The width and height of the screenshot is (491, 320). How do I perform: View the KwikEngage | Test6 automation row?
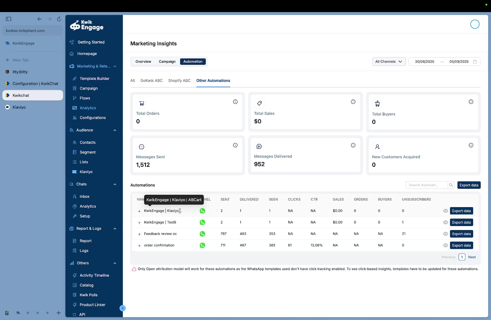point(445,222)
